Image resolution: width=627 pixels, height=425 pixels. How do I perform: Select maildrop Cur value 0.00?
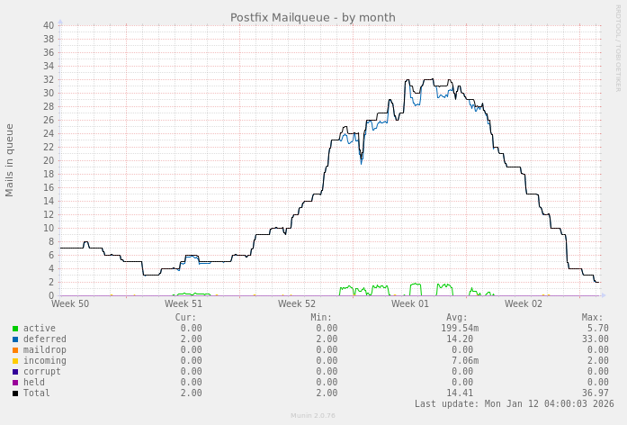point(191,349)
